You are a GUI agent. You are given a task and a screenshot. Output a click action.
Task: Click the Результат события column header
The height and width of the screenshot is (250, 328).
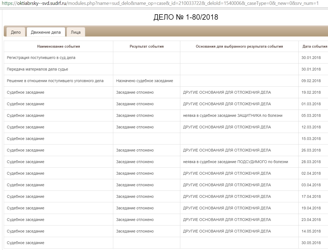(147, 46)
